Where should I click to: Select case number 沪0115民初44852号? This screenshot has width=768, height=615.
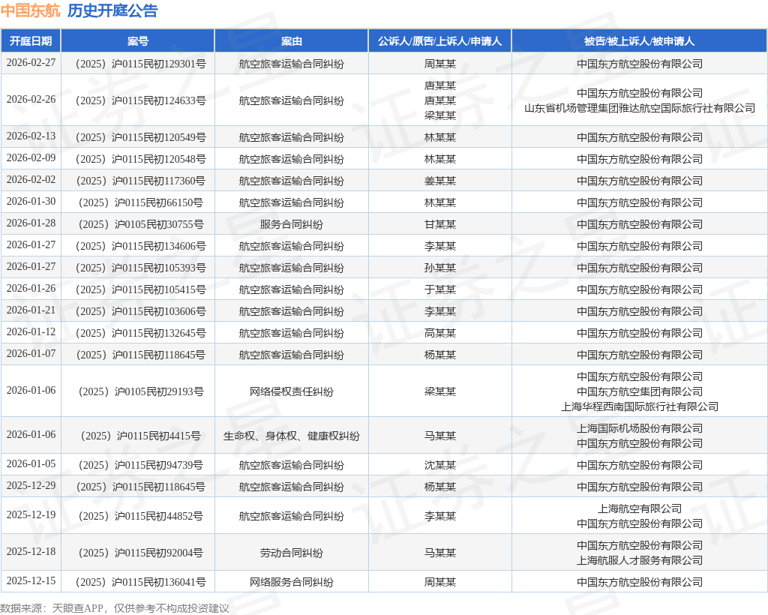[x=140, y=516]
